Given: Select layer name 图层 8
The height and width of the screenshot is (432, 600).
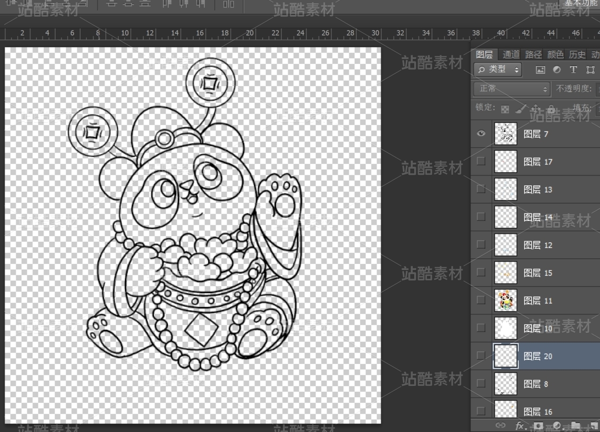Looking at the screenshot, I should 536,384.
